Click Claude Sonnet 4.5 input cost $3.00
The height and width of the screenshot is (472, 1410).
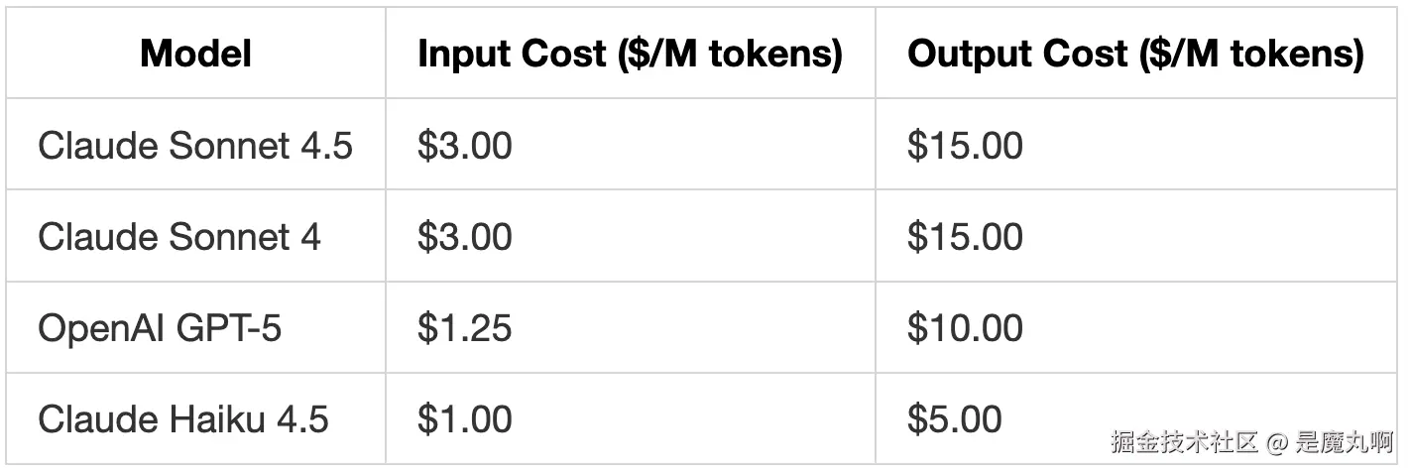[x=465, y=146]
